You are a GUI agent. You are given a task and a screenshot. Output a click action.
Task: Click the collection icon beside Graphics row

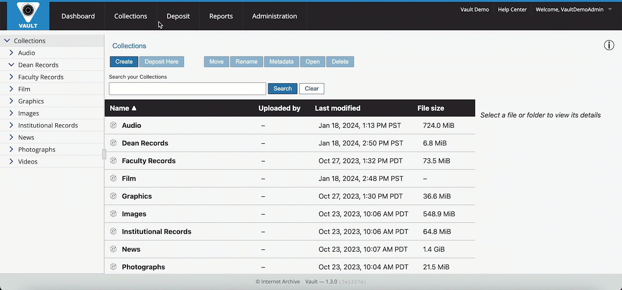[x=113, y=196]
